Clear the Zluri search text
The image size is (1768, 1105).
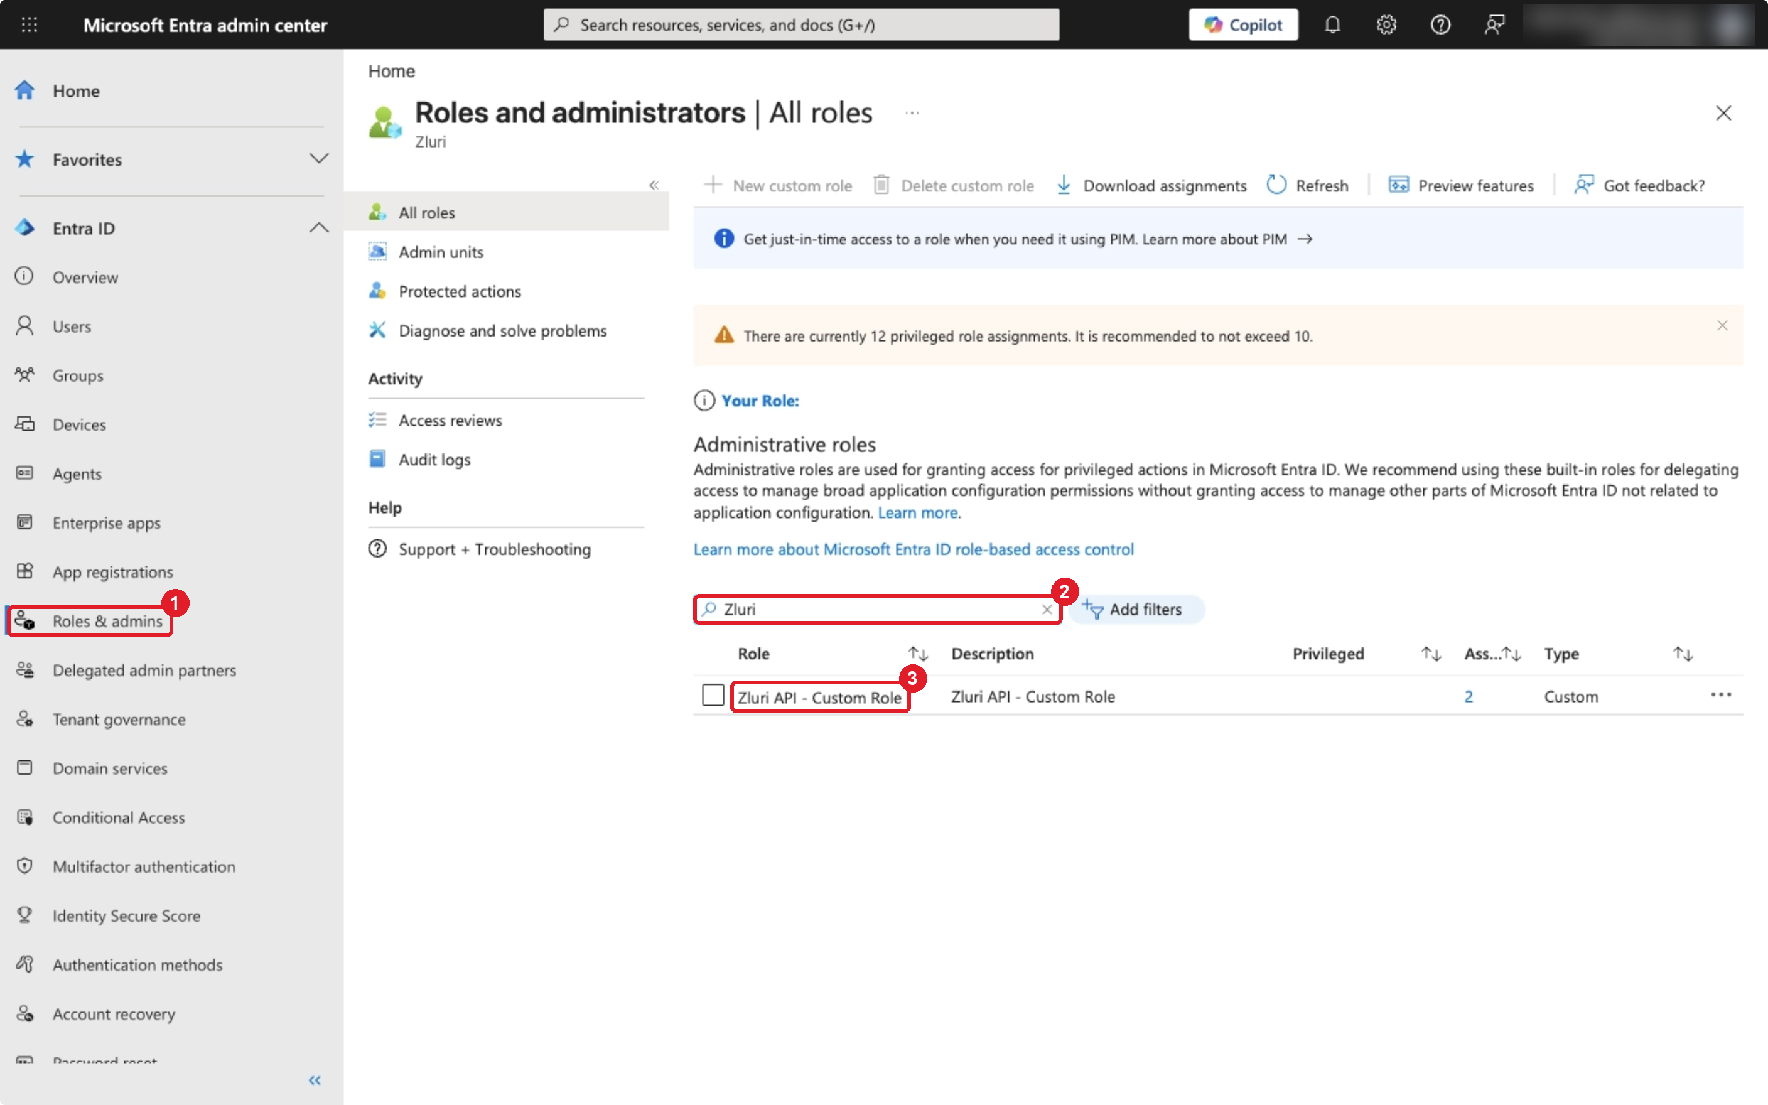(1046, 610)
